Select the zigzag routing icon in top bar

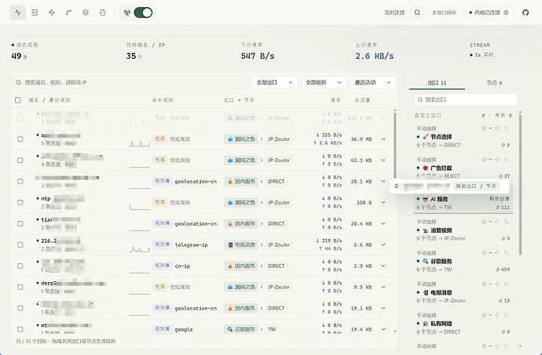(52, 13)
